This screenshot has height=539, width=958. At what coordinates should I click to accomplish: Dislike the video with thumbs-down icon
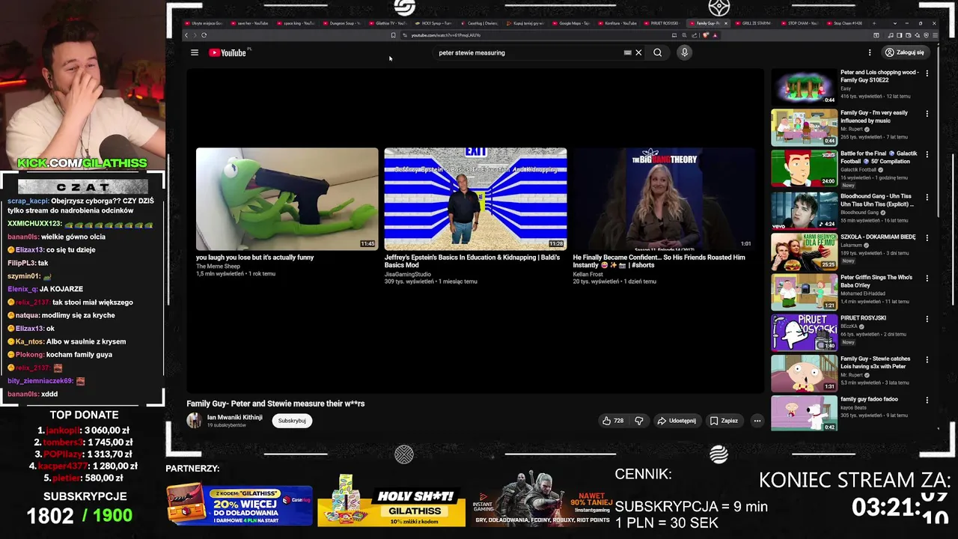[638, 421]
